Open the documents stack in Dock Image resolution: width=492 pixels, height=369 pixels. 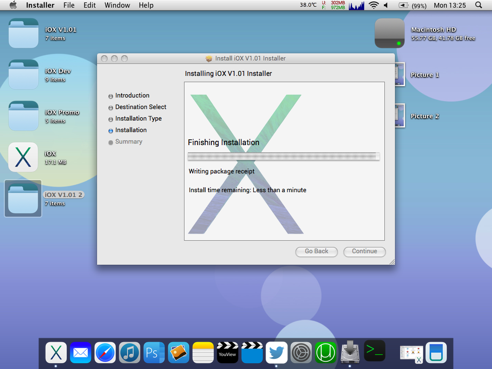click(411, 354)
